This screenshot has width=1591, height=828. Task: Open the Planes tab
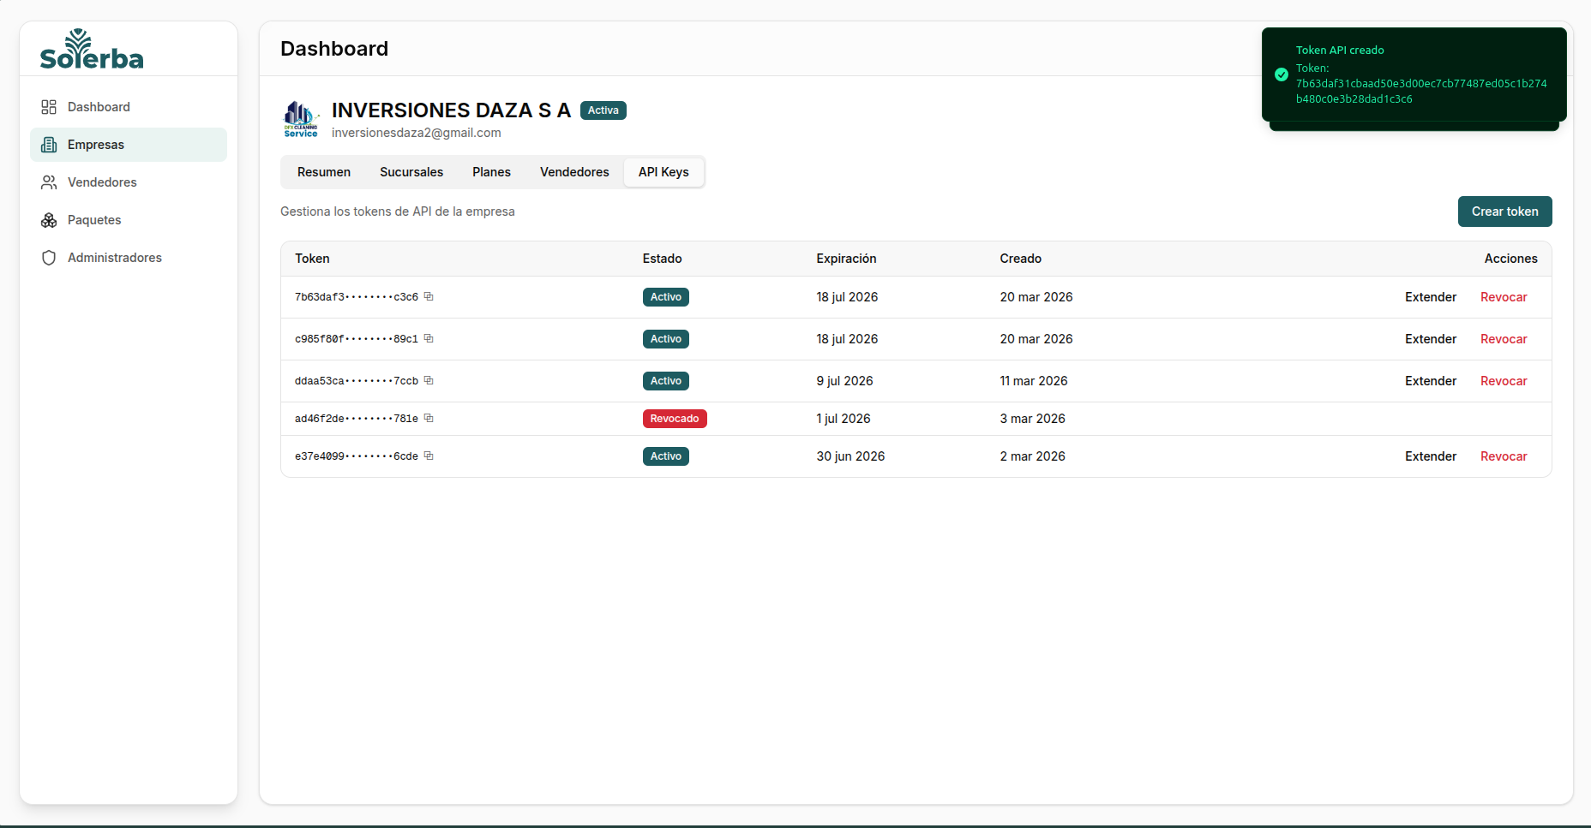click(491, 172)
